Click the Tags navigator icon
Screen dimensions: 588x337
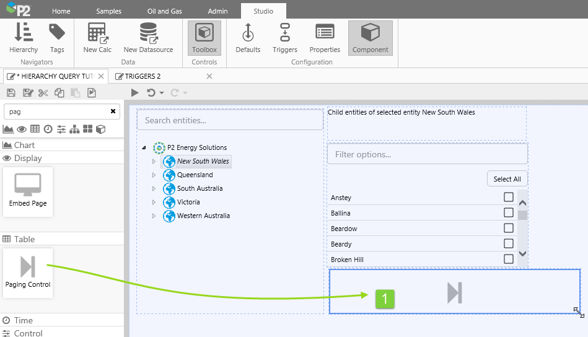coord(57,38)
